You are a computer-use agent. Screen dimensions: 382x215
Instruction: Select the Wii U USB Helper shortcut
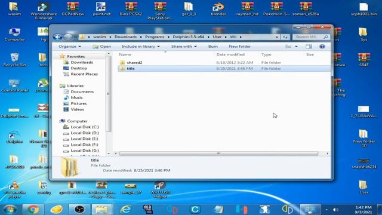160,190
